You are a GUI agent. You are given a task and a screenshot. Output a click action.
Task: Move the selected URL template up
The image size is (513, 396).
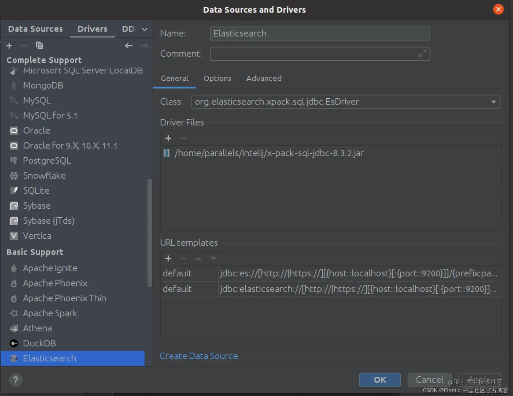click(x=198, y=258)
